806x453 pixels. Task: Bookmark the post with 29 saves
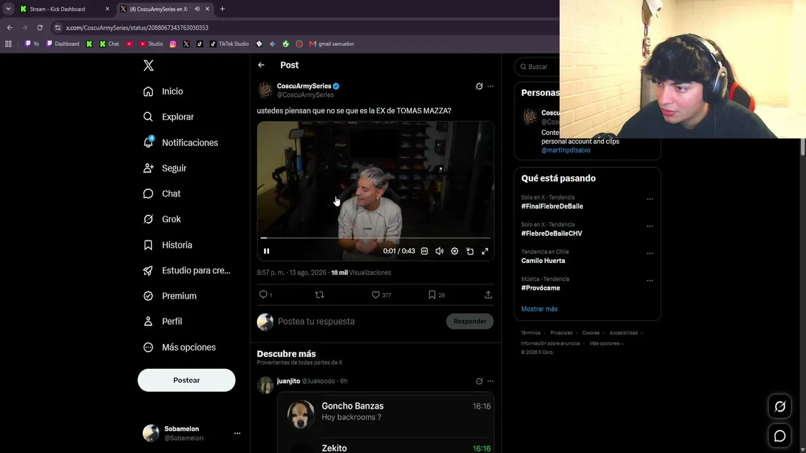pos(432,294)
